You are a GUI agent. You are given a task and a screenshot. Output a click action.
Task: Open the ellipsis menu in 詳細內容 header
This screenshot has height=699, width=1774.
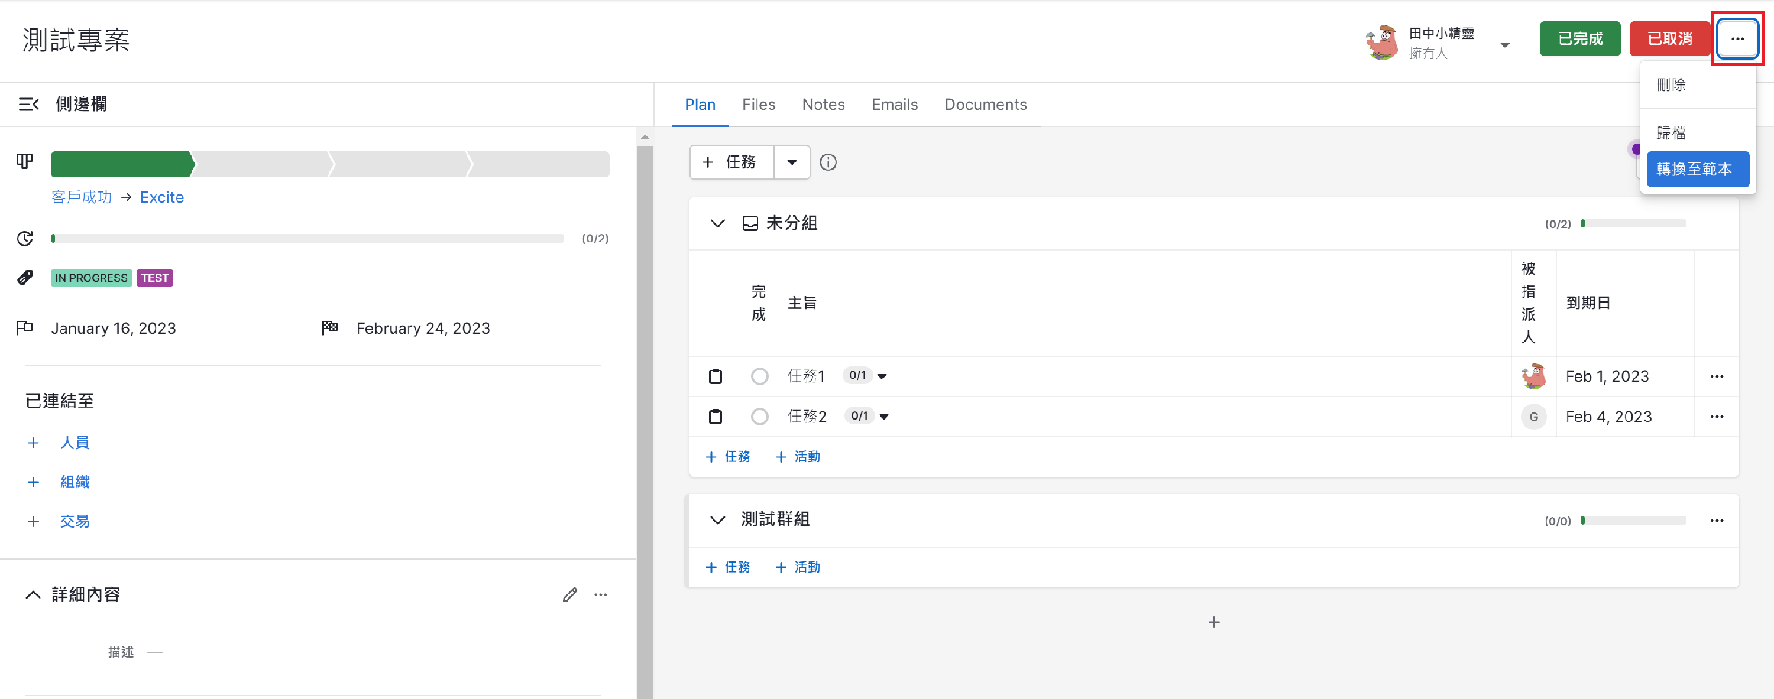601,594
